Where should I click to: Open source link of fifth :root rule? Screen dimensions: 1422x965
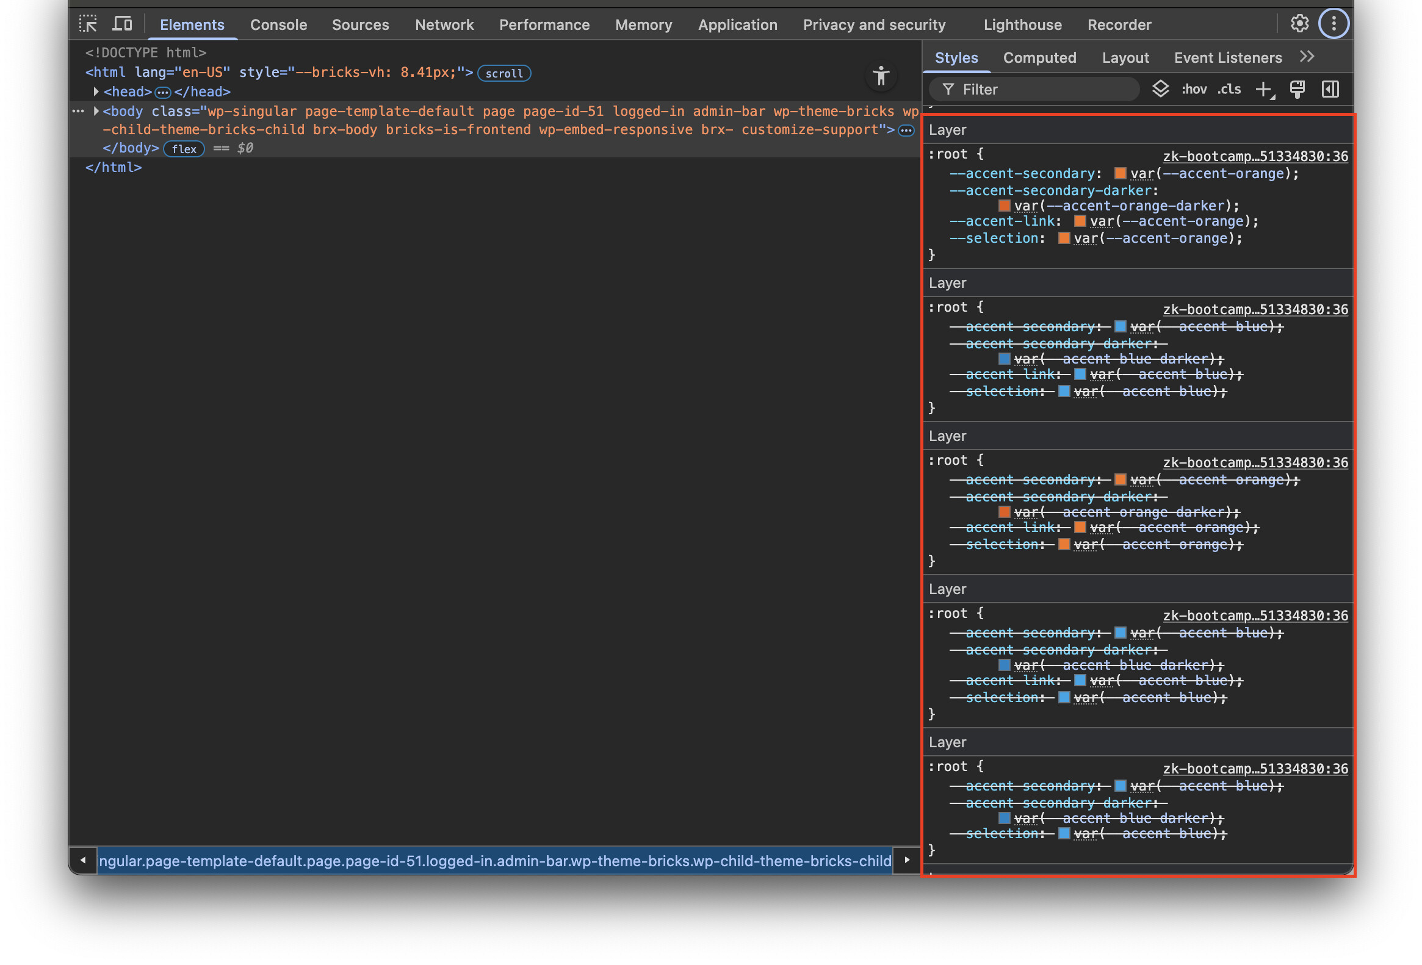[1255, 769]
